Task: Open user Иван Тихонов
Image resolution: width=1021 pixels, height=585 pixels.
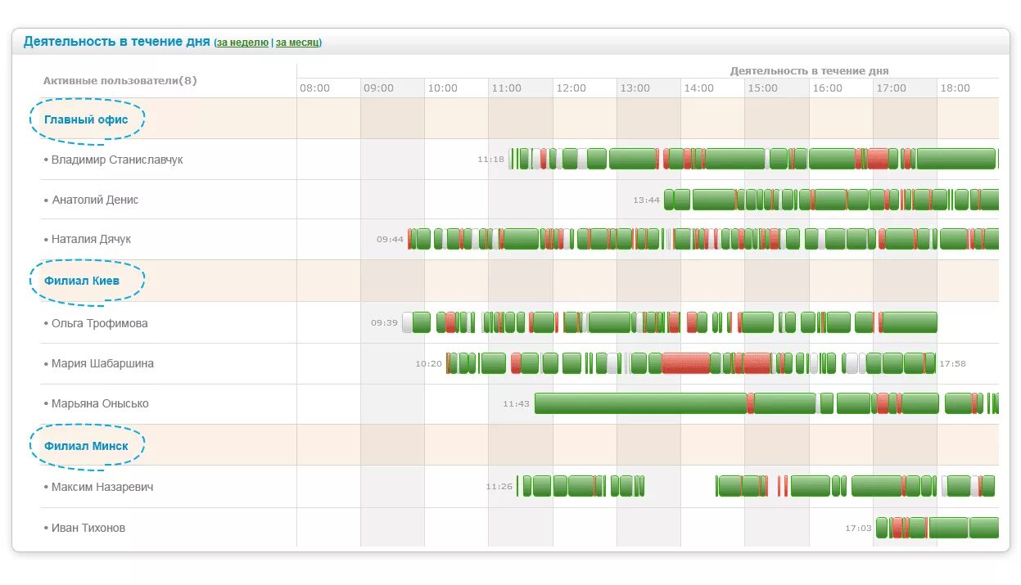Action: tap(88, 528)
